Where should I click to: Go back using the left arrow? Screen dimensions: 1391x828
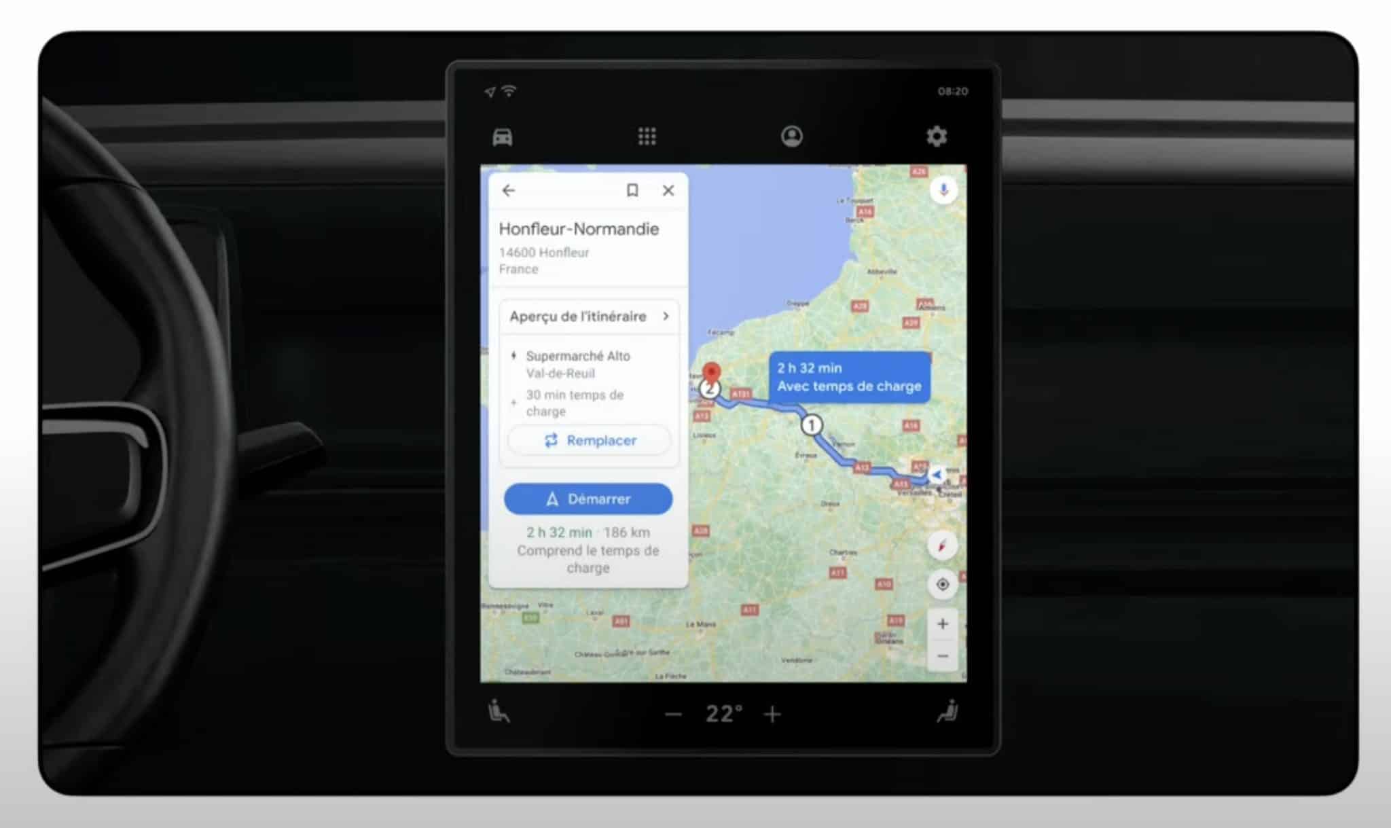(x=508, y=190)
